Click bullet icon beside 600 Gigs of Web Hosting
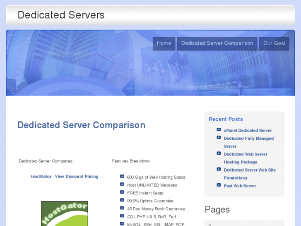This screenshot has width=301, height=226. coord(122,176)
